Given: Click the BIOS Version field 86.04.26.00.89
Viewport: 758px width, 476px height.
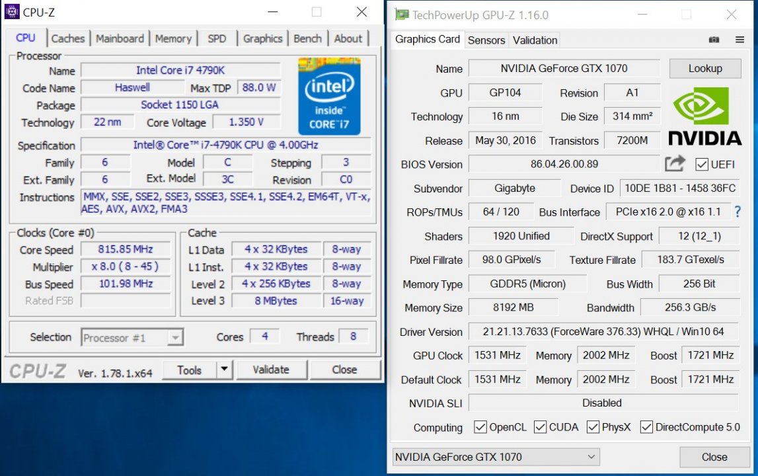Looking at the screenshot, I should [564, 164].
